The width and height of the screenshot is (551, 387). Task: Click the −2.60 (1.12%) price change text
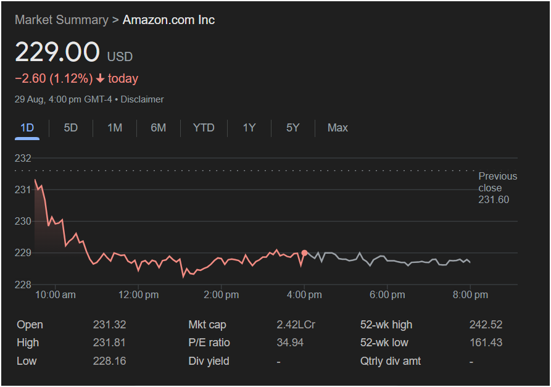[x=54, y=78]
